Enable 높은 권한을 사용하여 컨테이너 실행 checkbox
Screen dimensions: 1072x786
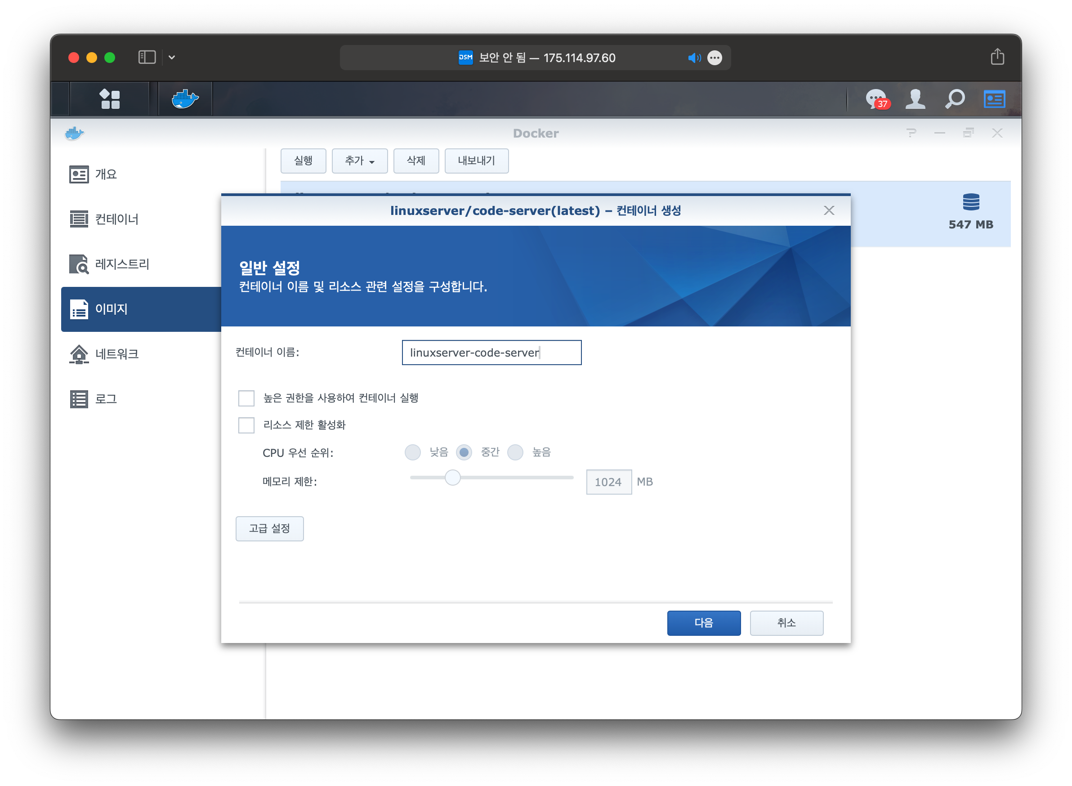pyautogui.click(x=246, y=398)
